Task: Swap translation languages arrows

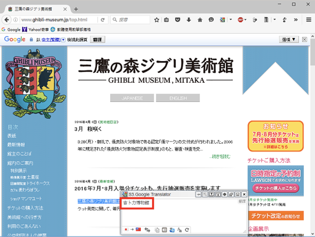Action: tap(147, 230)
